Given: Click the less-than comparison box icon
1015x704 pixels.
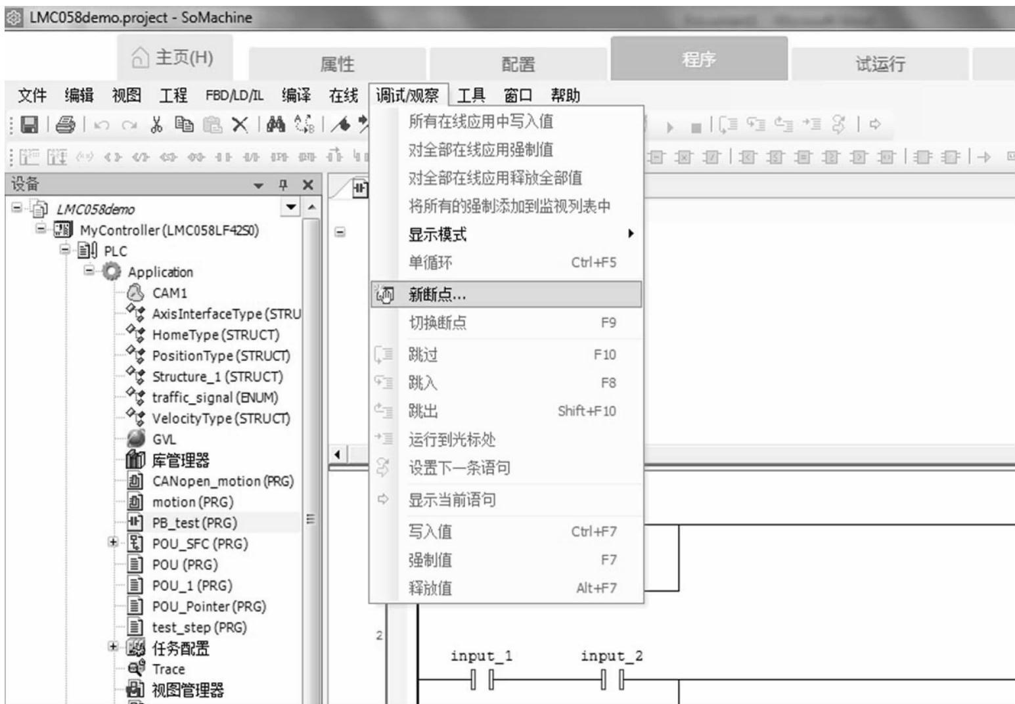Looking at the screenshot, I should click(x=748, y=157).
